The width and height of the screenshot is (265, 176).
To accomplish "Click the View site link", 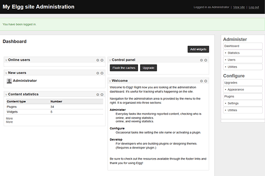I will click(x=239, y=7).
